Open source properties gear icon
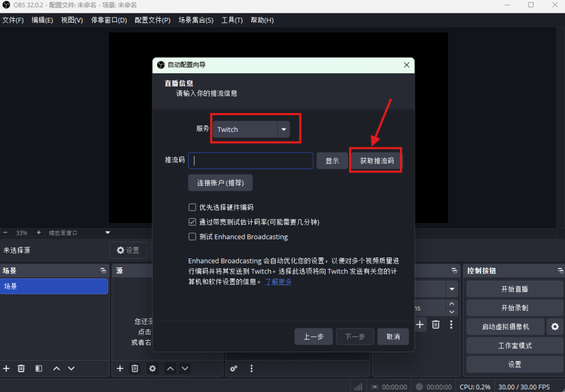Screen dimensions: 565x392 coord(153,368)
